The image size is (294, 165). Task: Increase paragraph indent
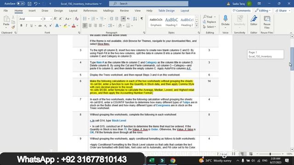click(117, 19)
